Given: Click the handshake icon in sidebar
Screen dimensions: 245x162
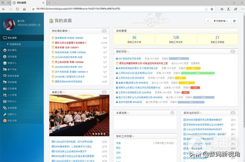Looking at the screenshot, I should tap(5, 75).
